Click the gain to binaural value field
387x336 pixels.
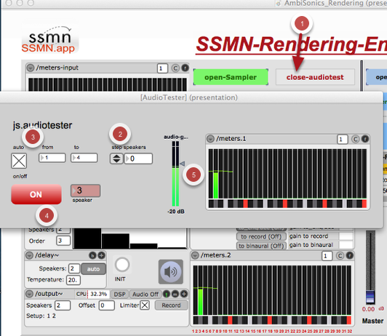(346, 245)
